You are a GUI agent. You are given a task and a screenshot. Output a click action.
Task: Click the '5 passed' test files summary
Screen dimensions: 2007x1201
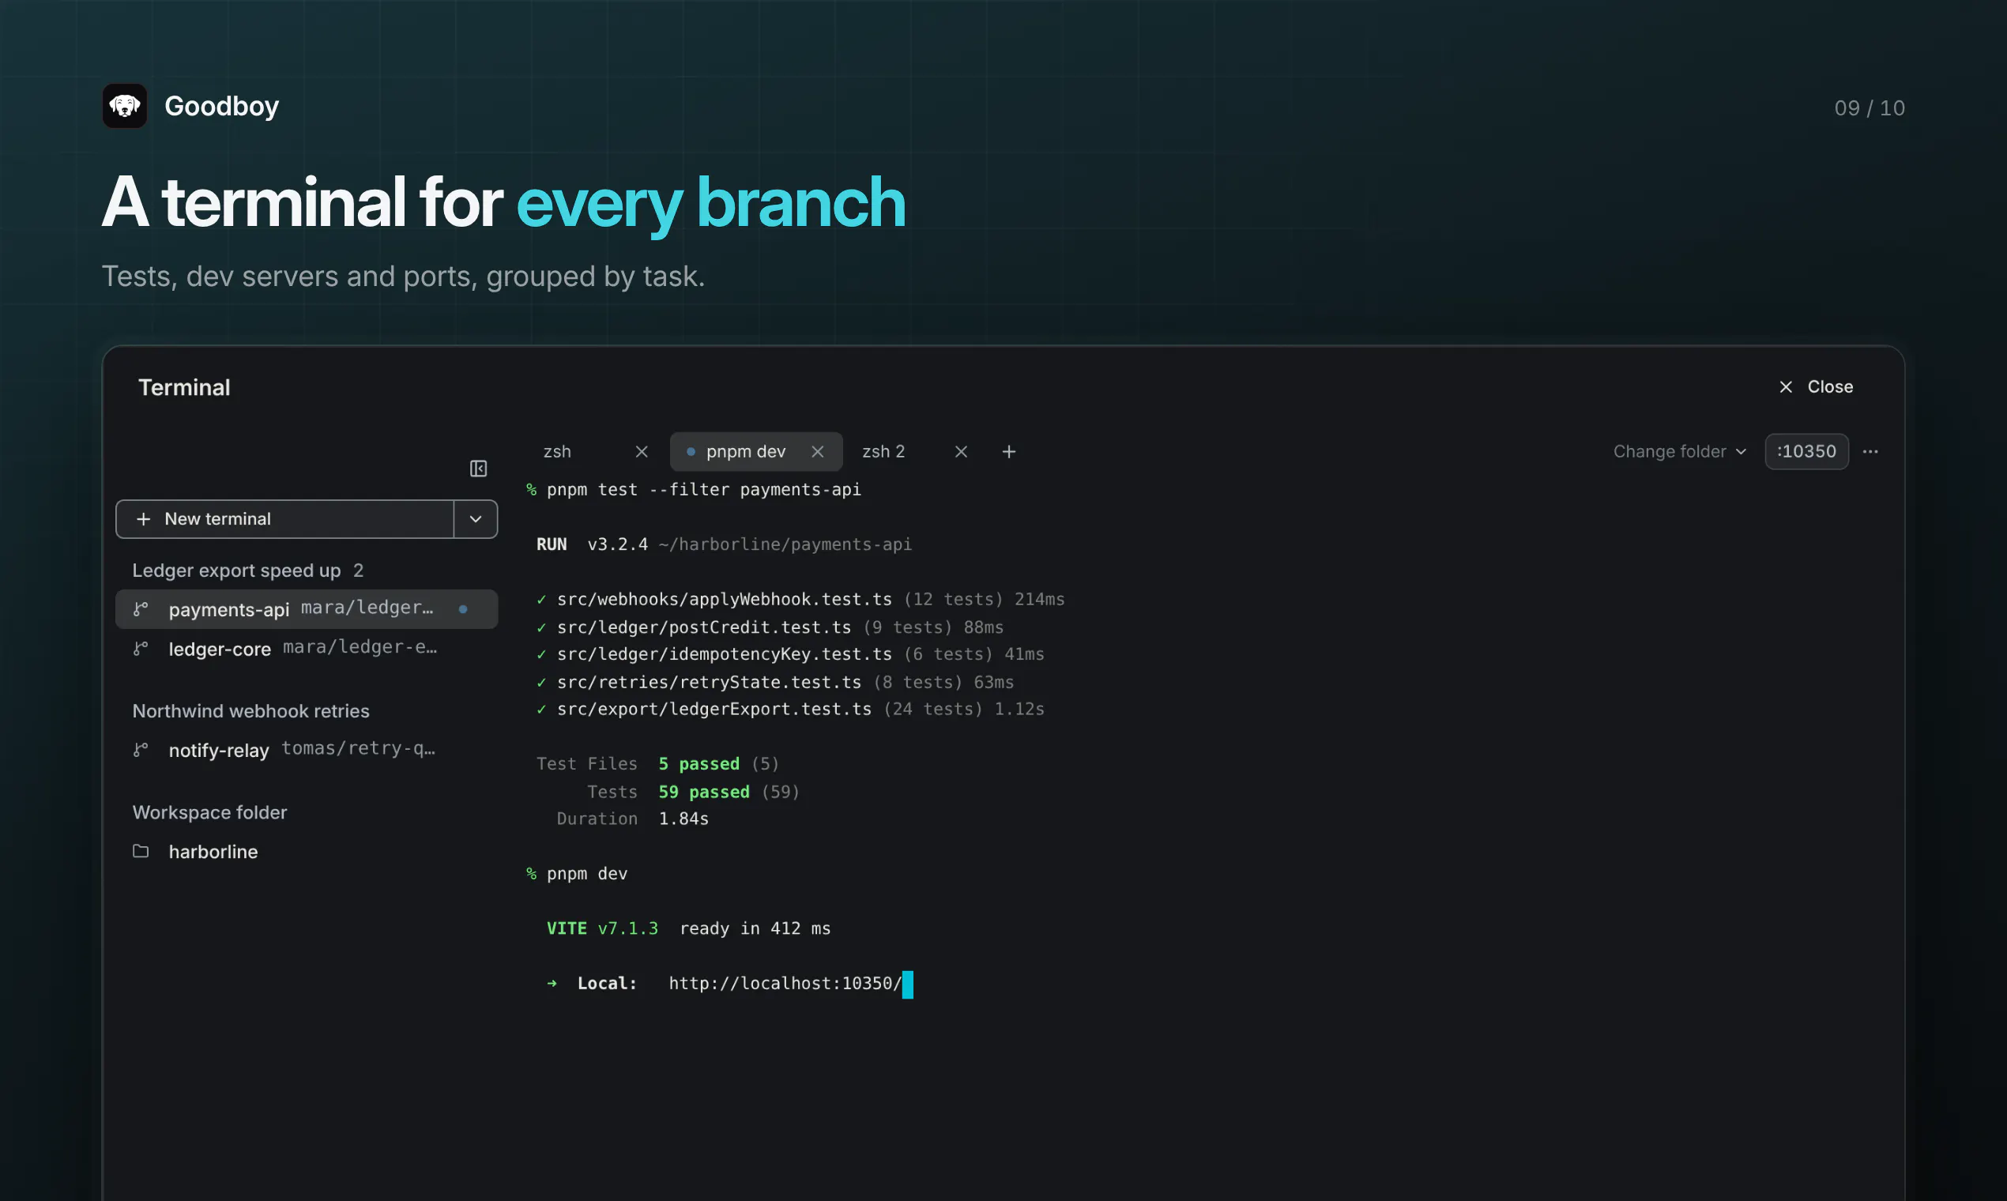click(699, 764)
